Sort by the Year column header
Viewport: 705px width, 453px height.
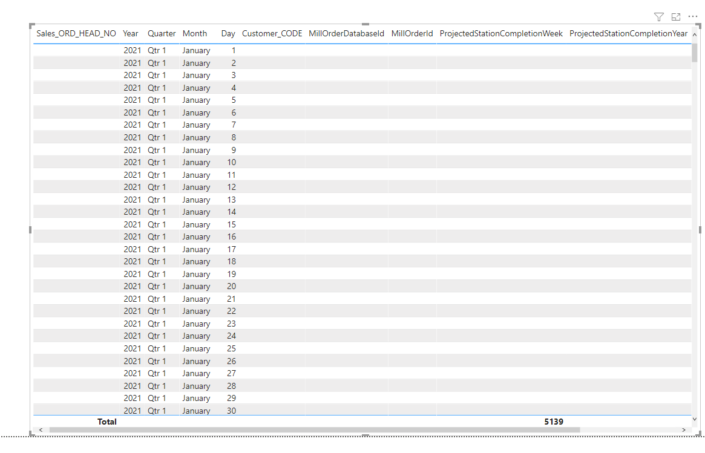[x=130, y=34]
